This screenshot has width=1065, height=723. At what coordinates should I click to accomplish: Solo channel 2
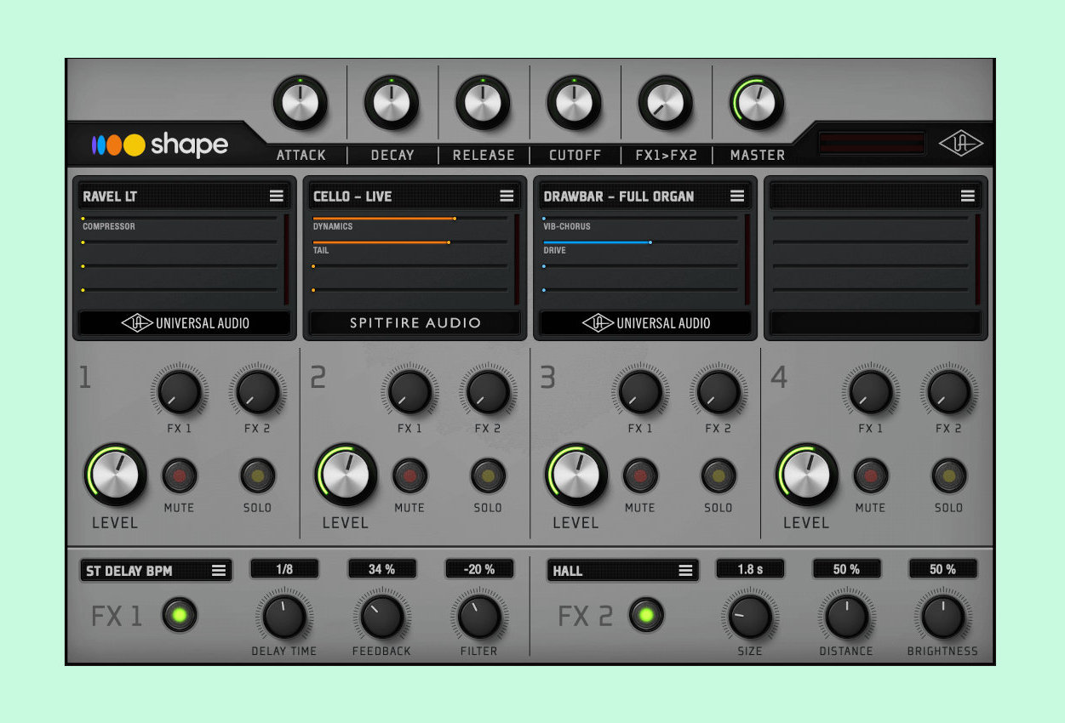[x=488, y=475]
